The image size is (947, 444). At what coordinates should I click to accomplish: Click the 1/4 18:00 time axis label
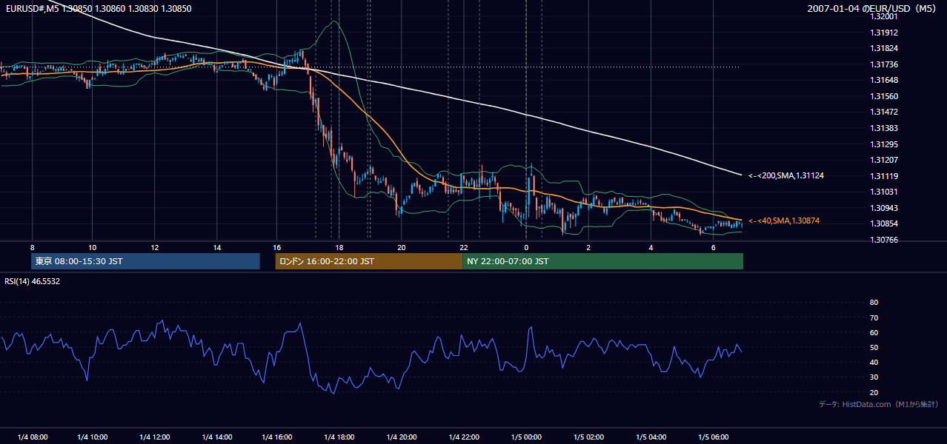pyautogui.click(x=339, y=437)
